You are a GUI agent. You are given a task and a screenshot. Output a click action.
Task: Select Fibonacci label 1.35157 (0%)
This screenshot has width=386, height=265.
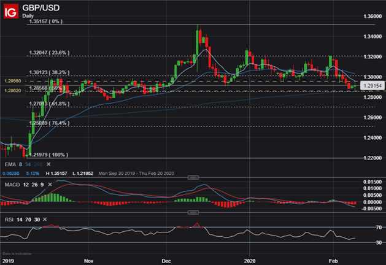46,21
